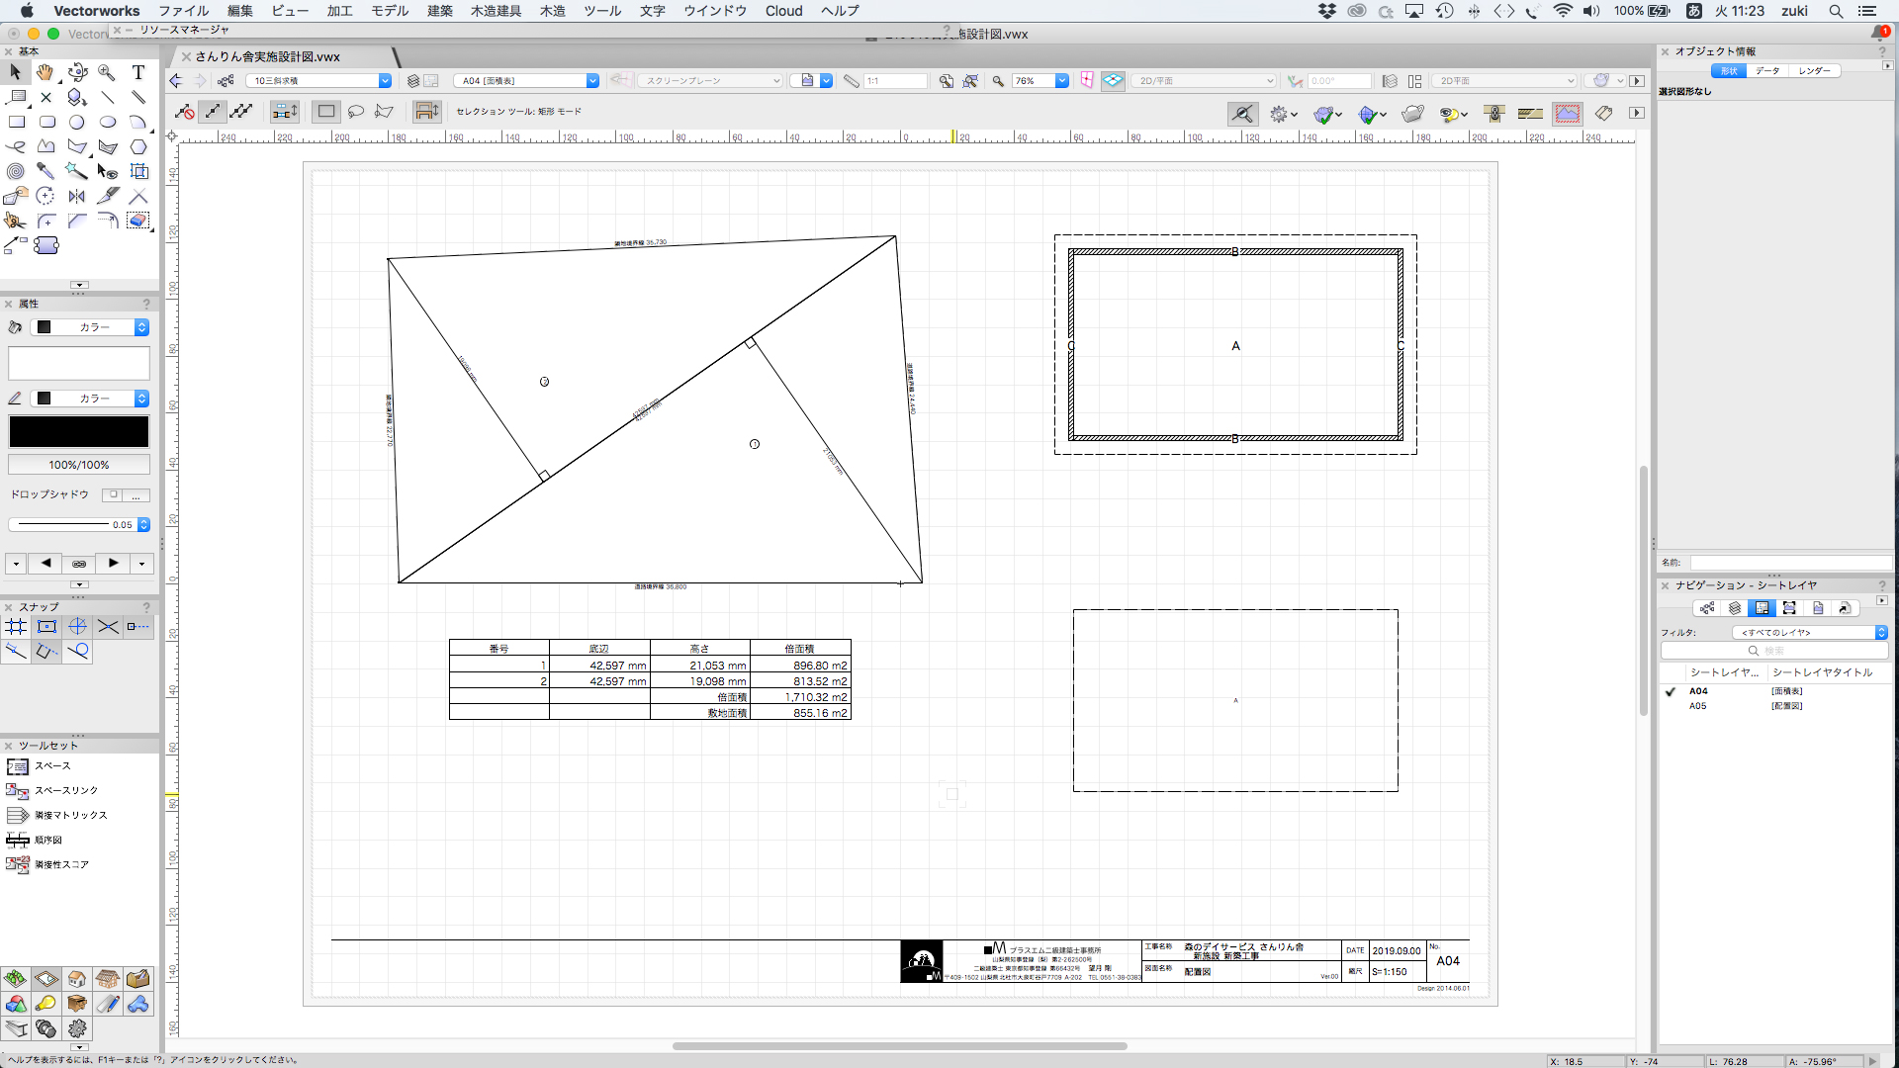1899x1068 pixels.
Task: Open the layer filter <すべてのレイヤ> dropdown
Action: (x=1810, y=633)
